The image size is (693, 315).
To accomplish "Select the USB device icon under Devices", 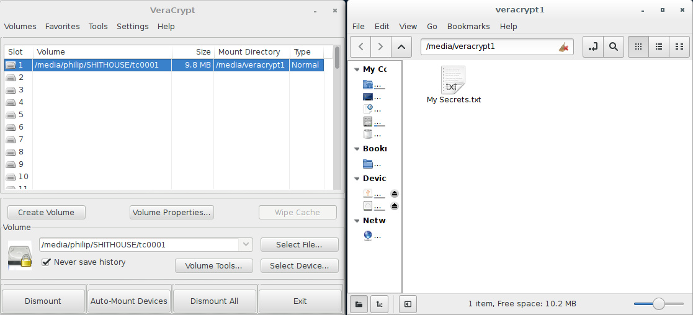I will 367,193.
